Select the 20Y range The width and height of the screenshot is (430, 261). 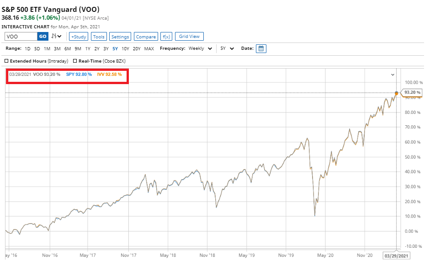[137, 48]
